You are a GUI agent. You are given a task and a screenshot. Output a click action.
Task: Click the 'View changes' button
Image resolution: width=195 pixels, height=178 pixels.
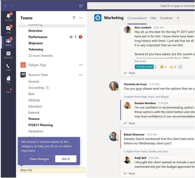[39, 159]
